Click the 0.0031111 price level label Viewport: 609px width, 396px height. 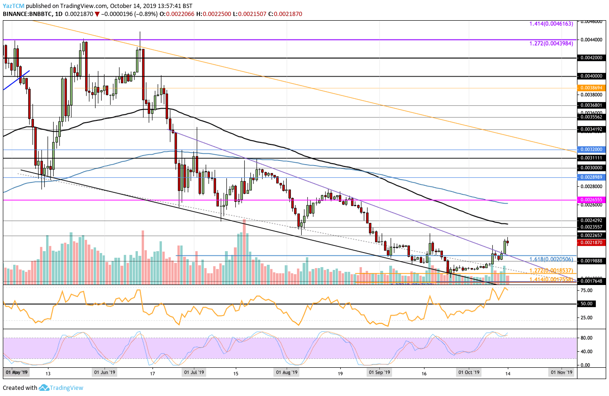[592, 158]
